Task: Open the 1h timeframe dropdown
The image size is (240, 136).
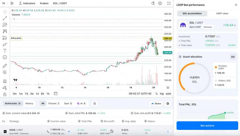Action: [x=3, y=3]
